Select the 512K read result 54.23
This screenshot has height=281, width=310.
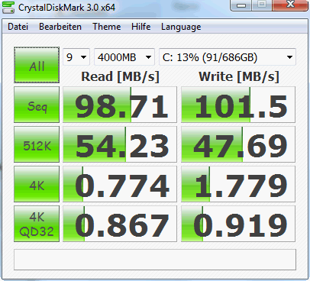point(120,144)
